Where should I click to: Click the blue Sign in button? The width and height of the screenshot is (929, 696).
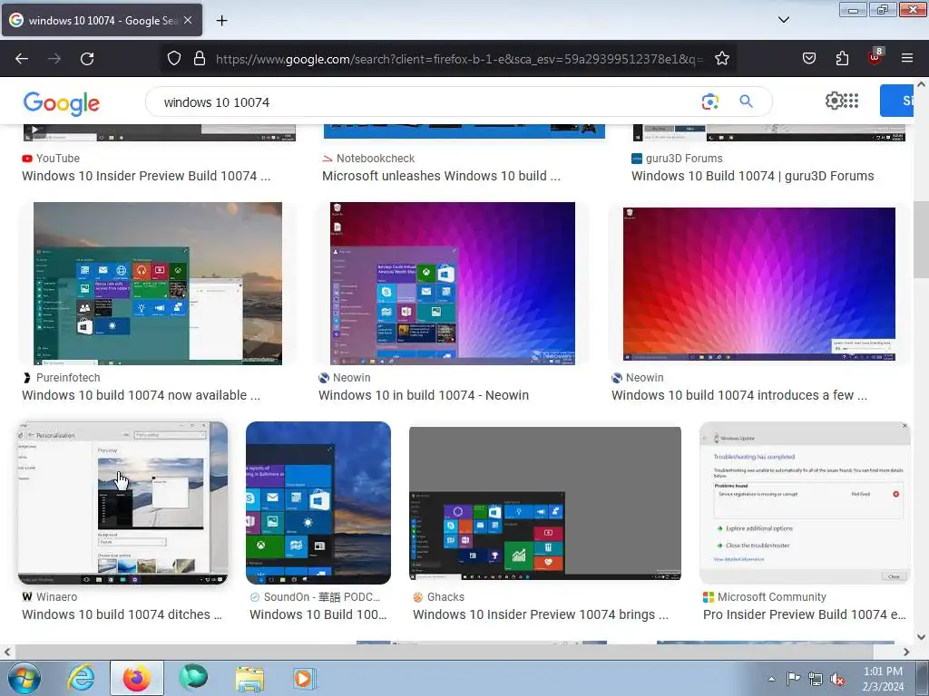[896, 101]
